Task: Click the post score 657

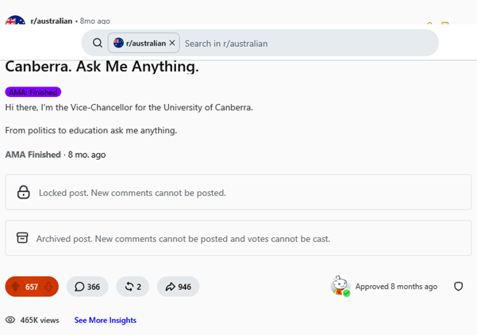Action: point(32,287)
